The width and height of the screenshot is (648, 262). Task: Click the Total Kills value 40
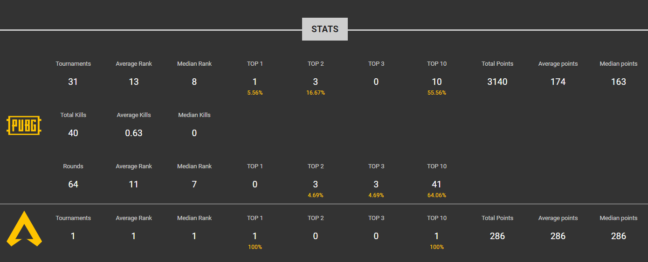point(73,133)
